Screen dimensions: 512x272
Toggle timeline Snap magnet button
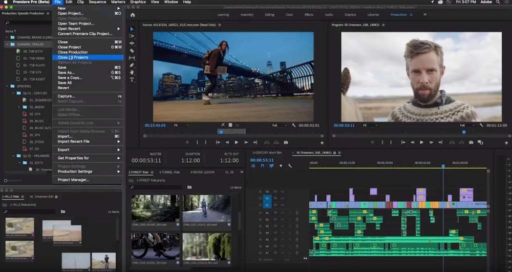(x=262, y=166)
